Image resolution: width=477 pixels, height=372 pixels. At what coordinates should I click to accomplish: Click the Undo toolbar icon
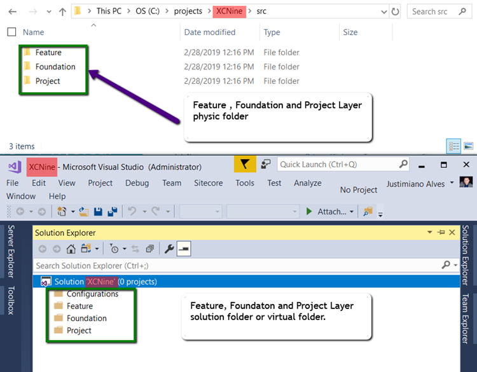click(x=132, y=211)
